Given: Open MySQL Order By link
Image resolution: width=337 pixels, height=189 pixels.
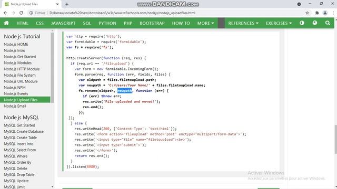Looking at the screenshot, I should point(17,162).
